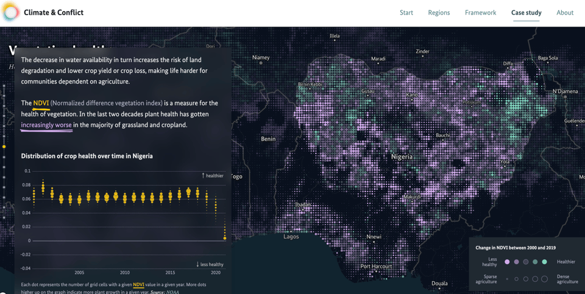Open the Start page in navigation
This screenshot has width=585, height=294.
(x=406, y=13)
